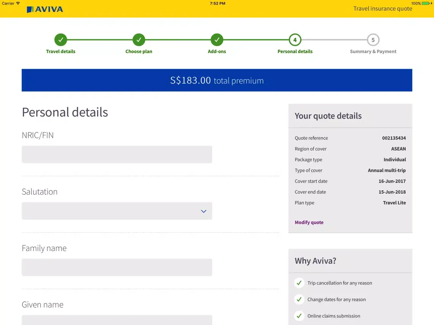Click cover end date 15-Jun-2018
This screenshot has height=325, width=434.
392,192
